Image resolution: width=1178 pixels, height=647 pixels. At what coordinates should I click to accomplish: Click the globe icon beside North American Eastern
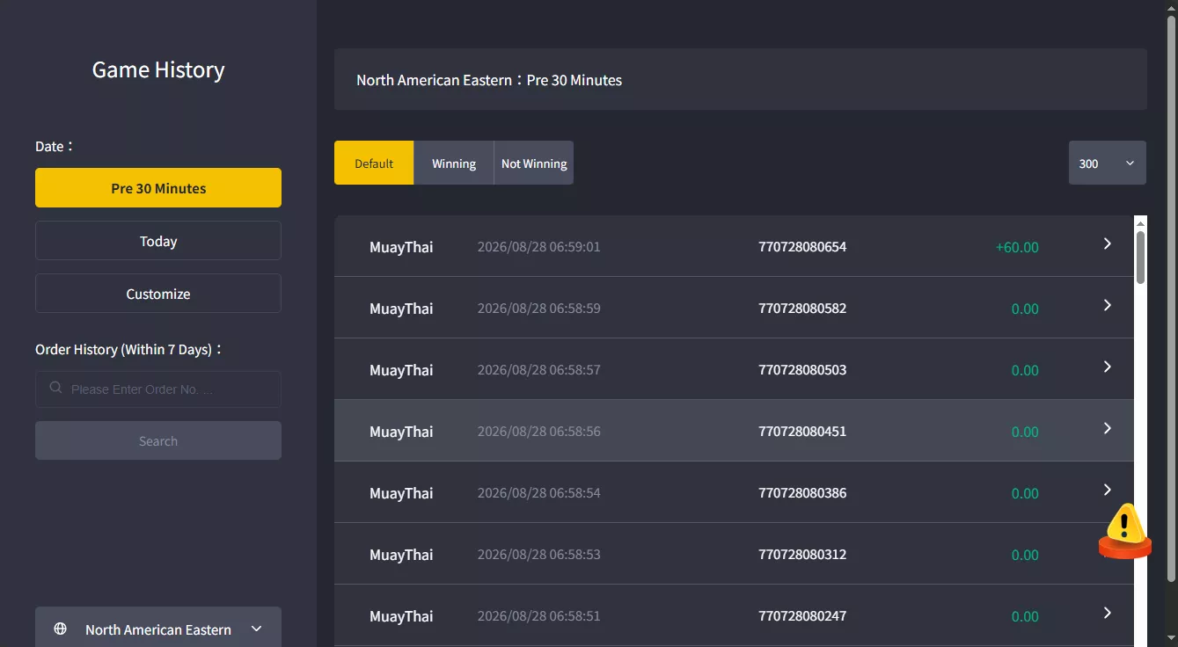coord(61,629)
